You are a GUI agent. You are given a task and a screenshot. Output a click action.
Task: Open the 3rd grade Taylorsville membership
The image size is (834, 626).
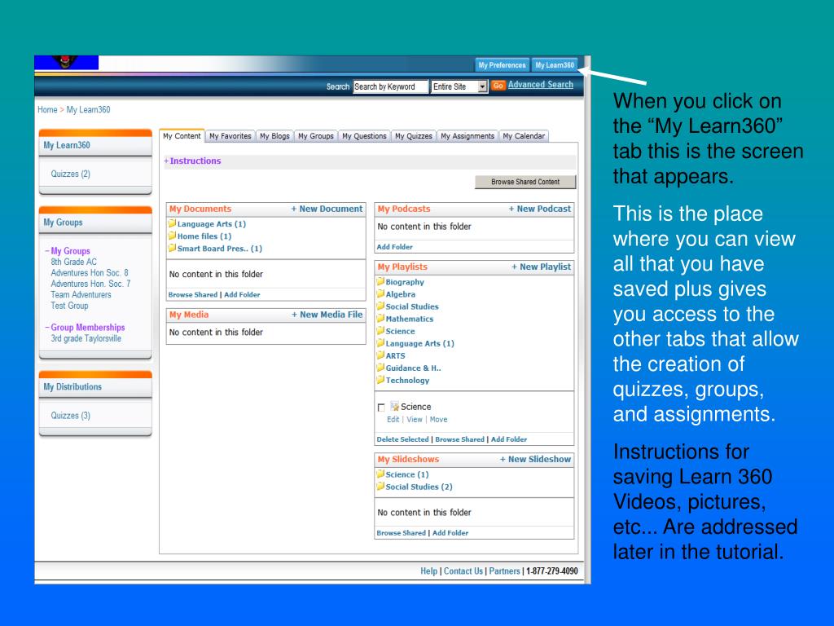point(86,338)
